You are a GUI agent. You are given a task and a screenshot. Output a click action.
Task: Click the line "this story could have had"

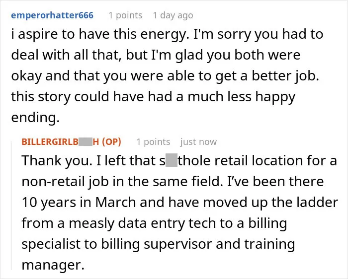point(153,97)
